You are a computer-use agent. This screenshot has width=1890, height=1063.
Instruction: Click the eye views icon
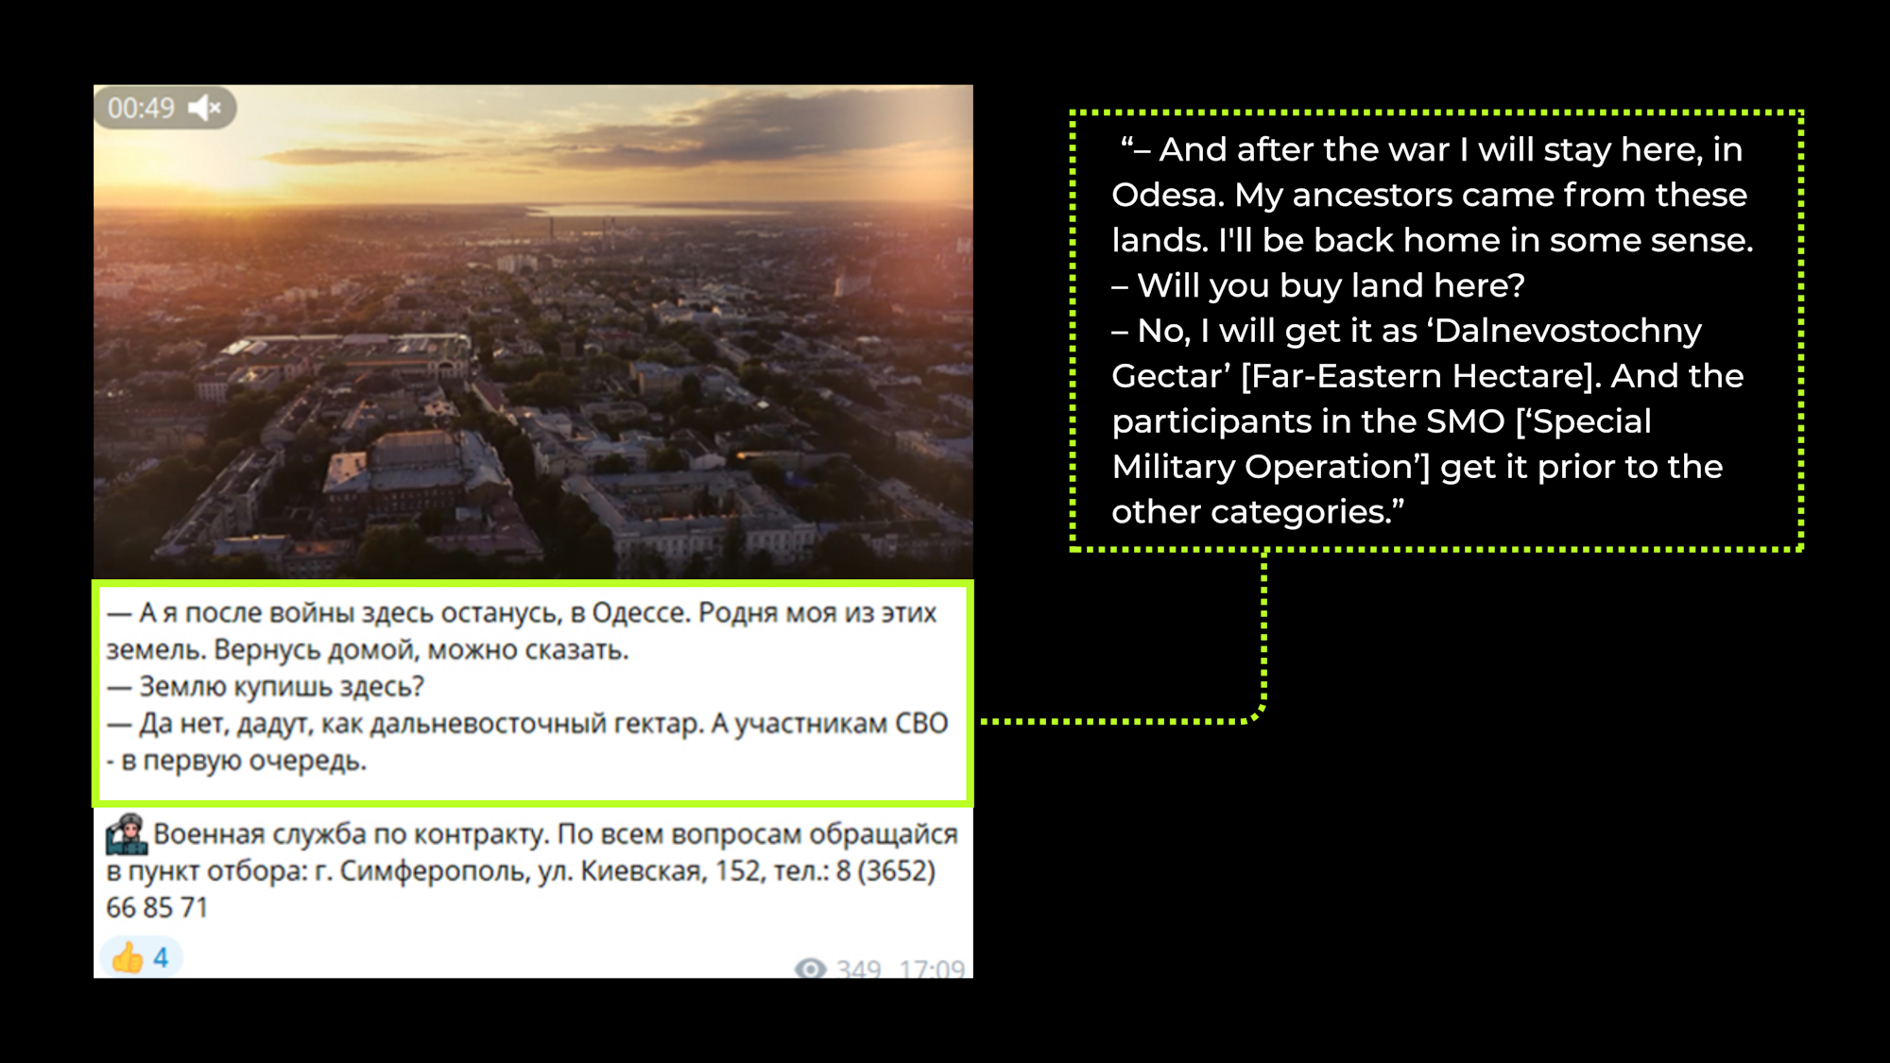coord(810,969)
